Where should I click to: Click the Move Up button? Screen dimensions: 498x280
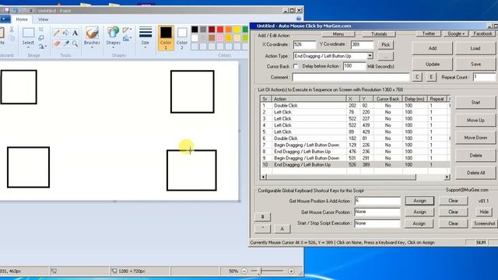[475, 121]
